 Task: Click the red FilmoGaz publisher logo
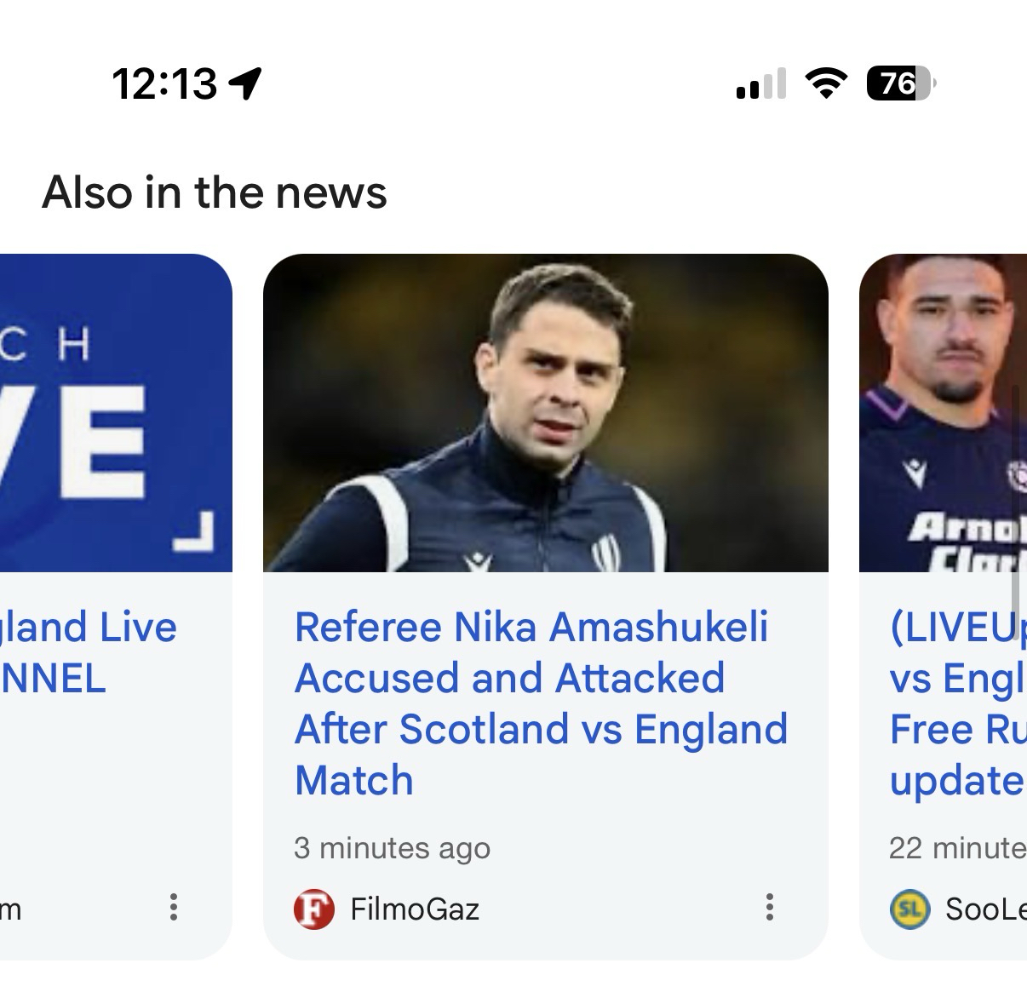313,909
